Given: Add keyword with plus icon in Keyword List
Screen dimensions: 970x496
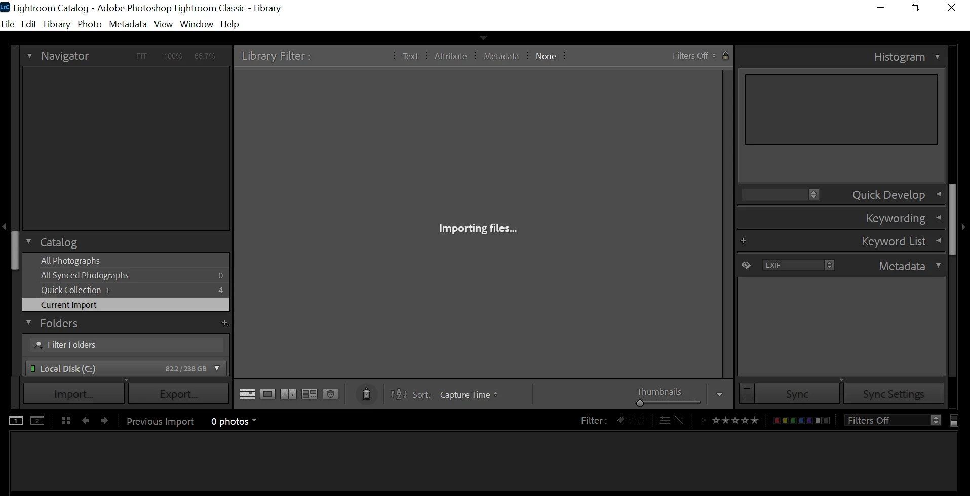Looking at the screenshot, I should 743,241.
